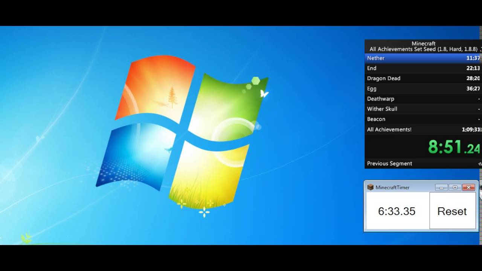The height and width of the screenshot is (271, 482).
Task: Select the Beacon split row
Action: click(x=423, y=119)
